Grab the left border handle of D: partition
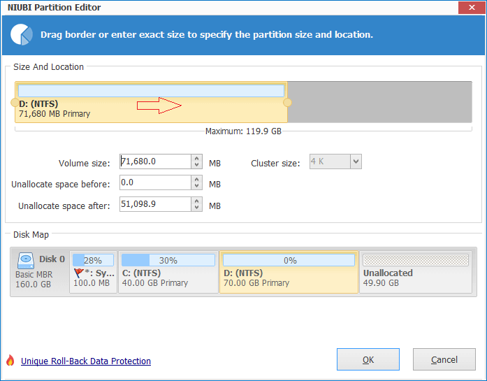This screenshot has height=381, width=487. pyautogui.click(x=15, y=103)
